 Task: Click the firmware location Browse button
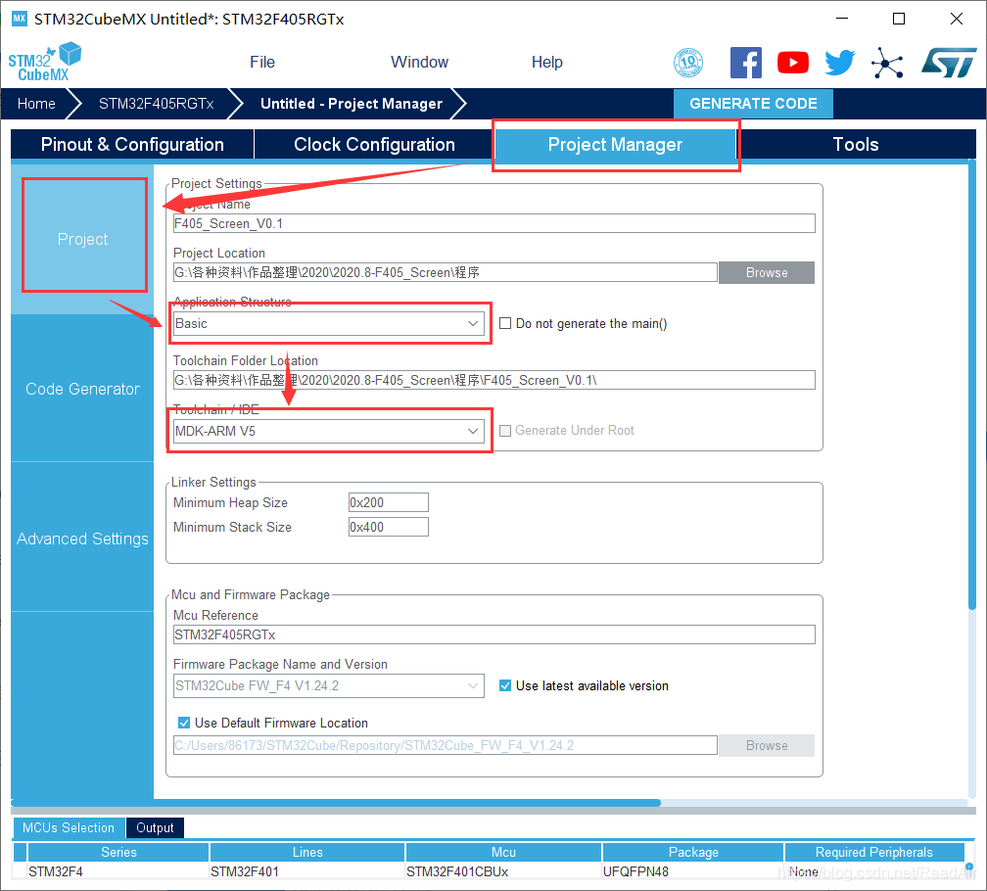tap(766, 745)
